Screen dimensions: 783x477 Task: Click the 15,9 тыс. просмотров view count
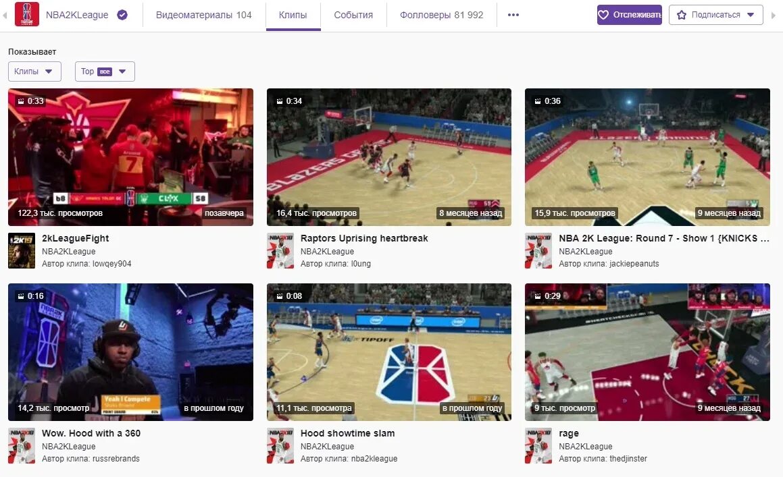[x=575, y=213]
